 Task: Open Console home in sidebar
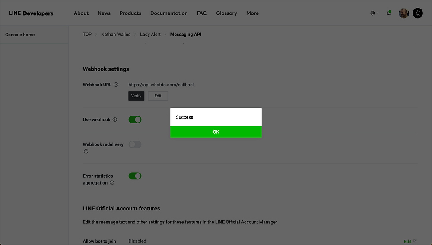click(x=20, y=35)
